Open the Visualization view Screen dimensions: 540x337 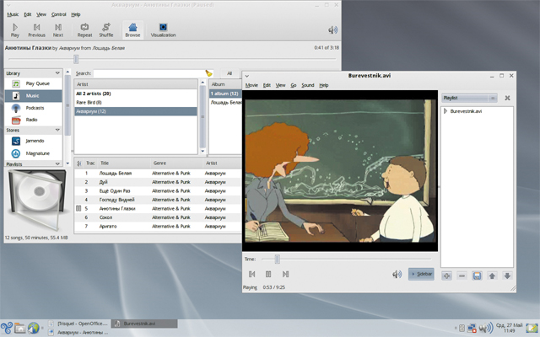coord(163,30)
